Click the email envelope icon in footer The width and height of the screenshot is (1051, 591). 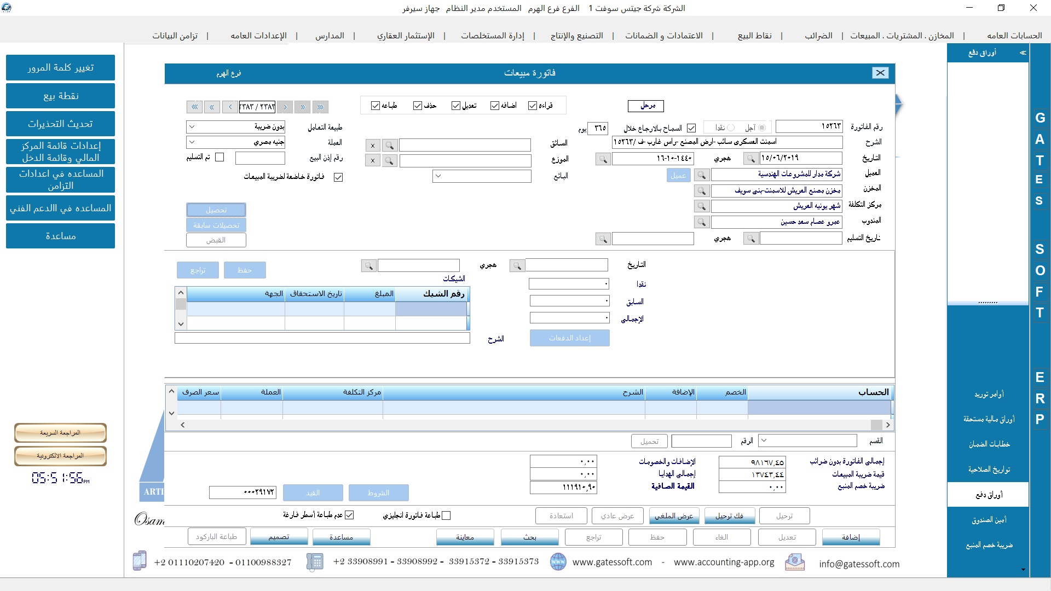(795, 562)
